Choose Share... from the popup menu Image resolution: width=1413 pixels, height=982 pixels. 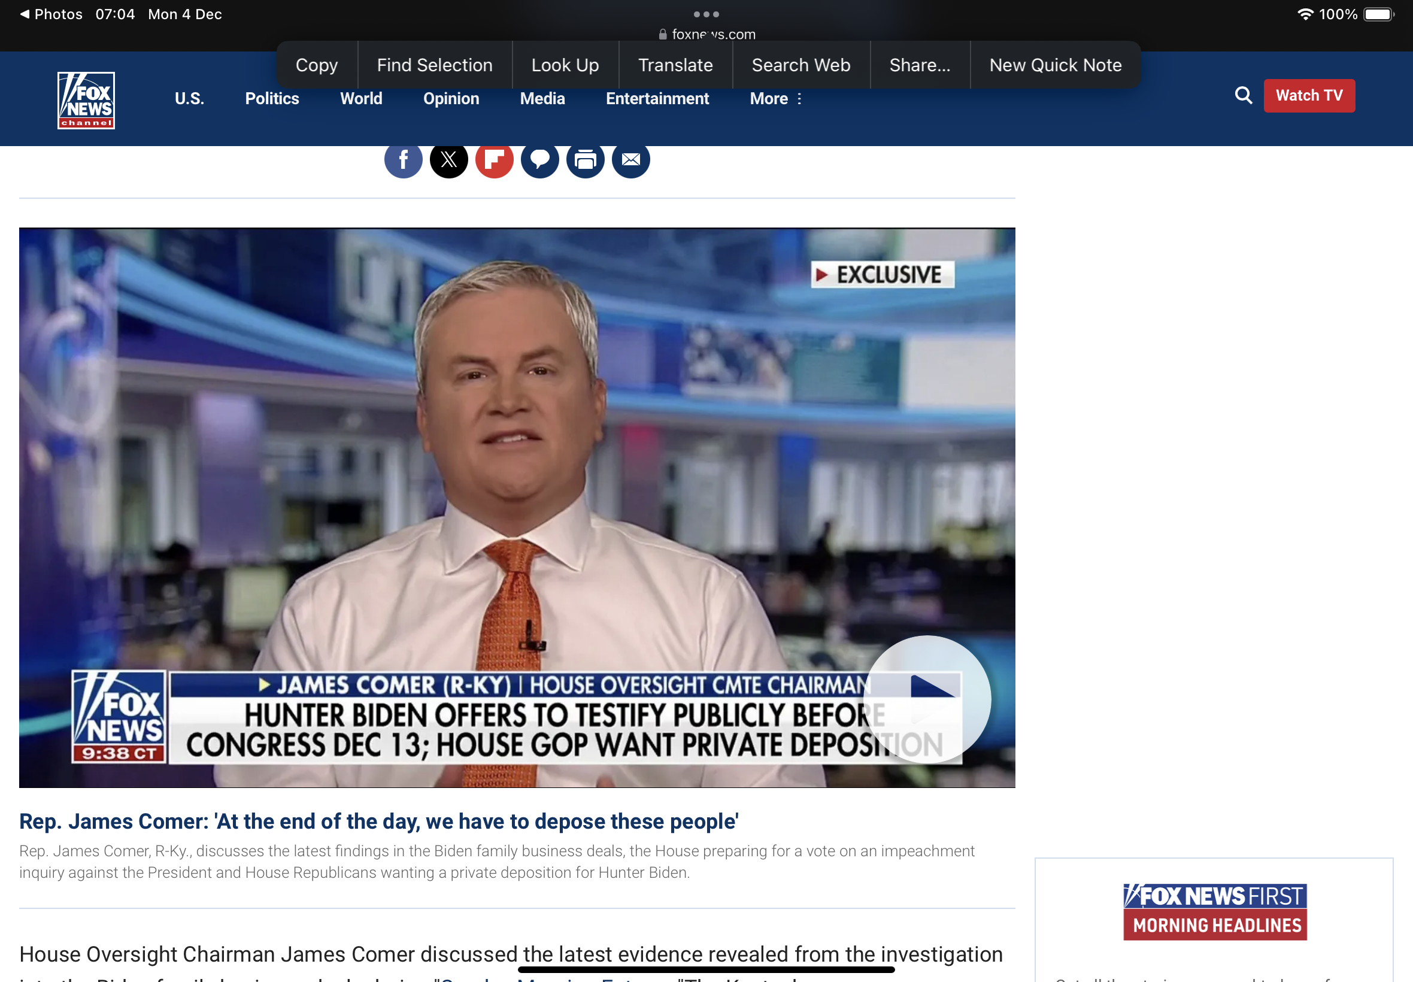(920, 65)
